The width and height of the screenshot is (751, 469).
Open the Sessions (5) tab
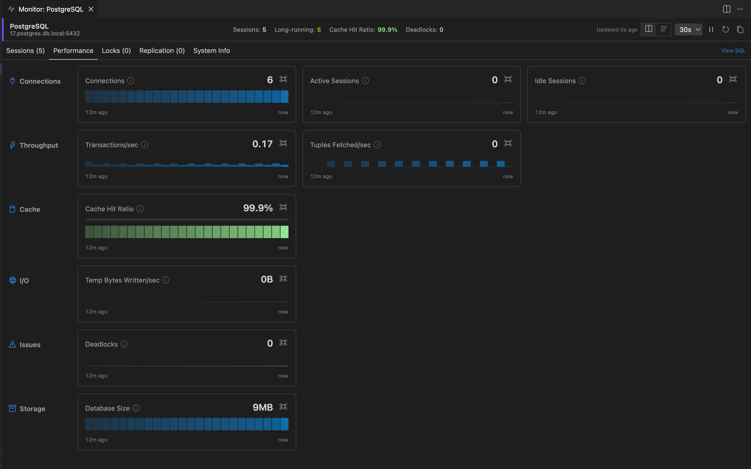point(25,51)
